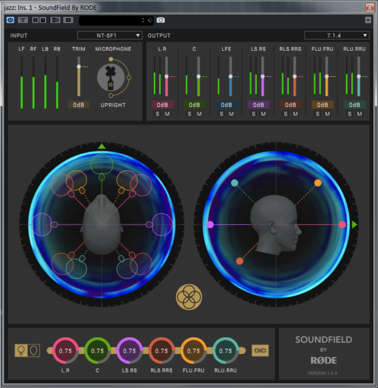
Task: Adjust the RLU.RRU 0.75 directivity knob
Action: point(225,351)
